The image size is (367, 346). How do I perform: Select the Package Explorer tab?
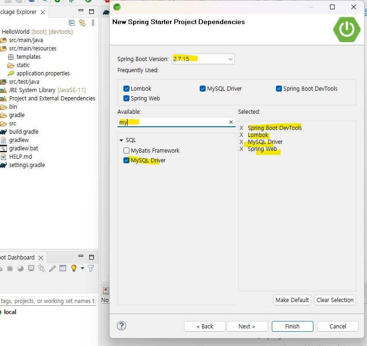[x=18, y=12]
